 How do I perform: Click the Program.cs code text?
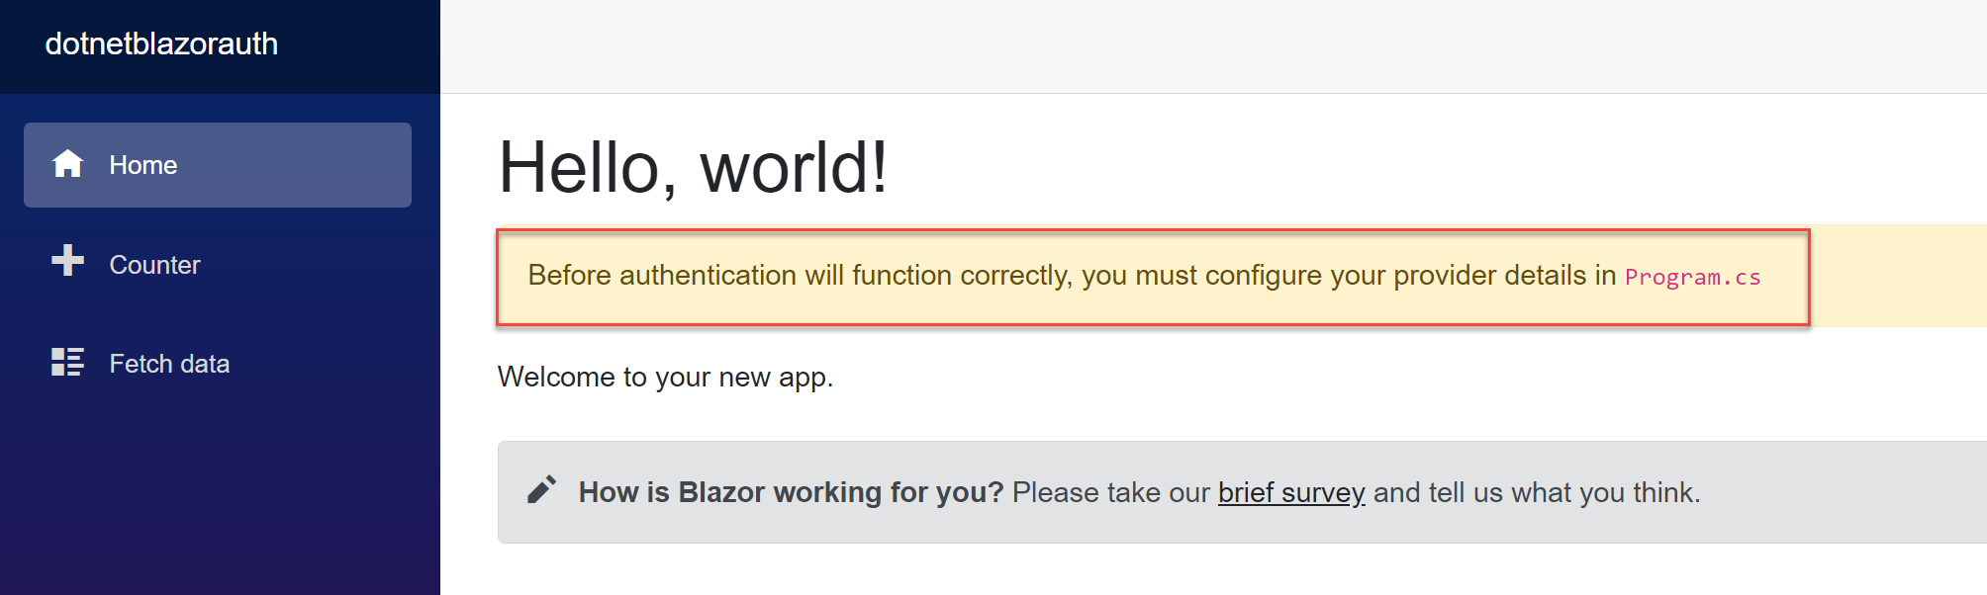[x=1692, y=277]
